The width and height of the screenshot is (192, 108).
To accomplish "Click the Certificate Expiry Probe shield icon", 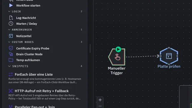I will pos(11,48).
